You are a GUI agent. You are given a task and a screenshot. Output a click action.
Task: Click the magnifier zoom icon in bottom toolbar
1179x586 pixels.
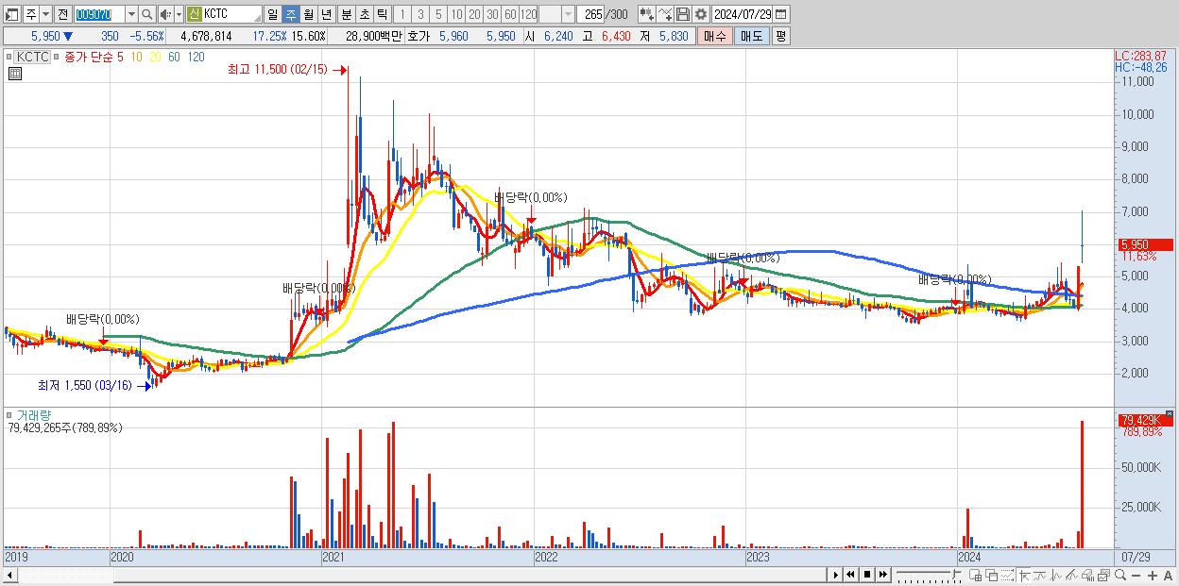1120,576
